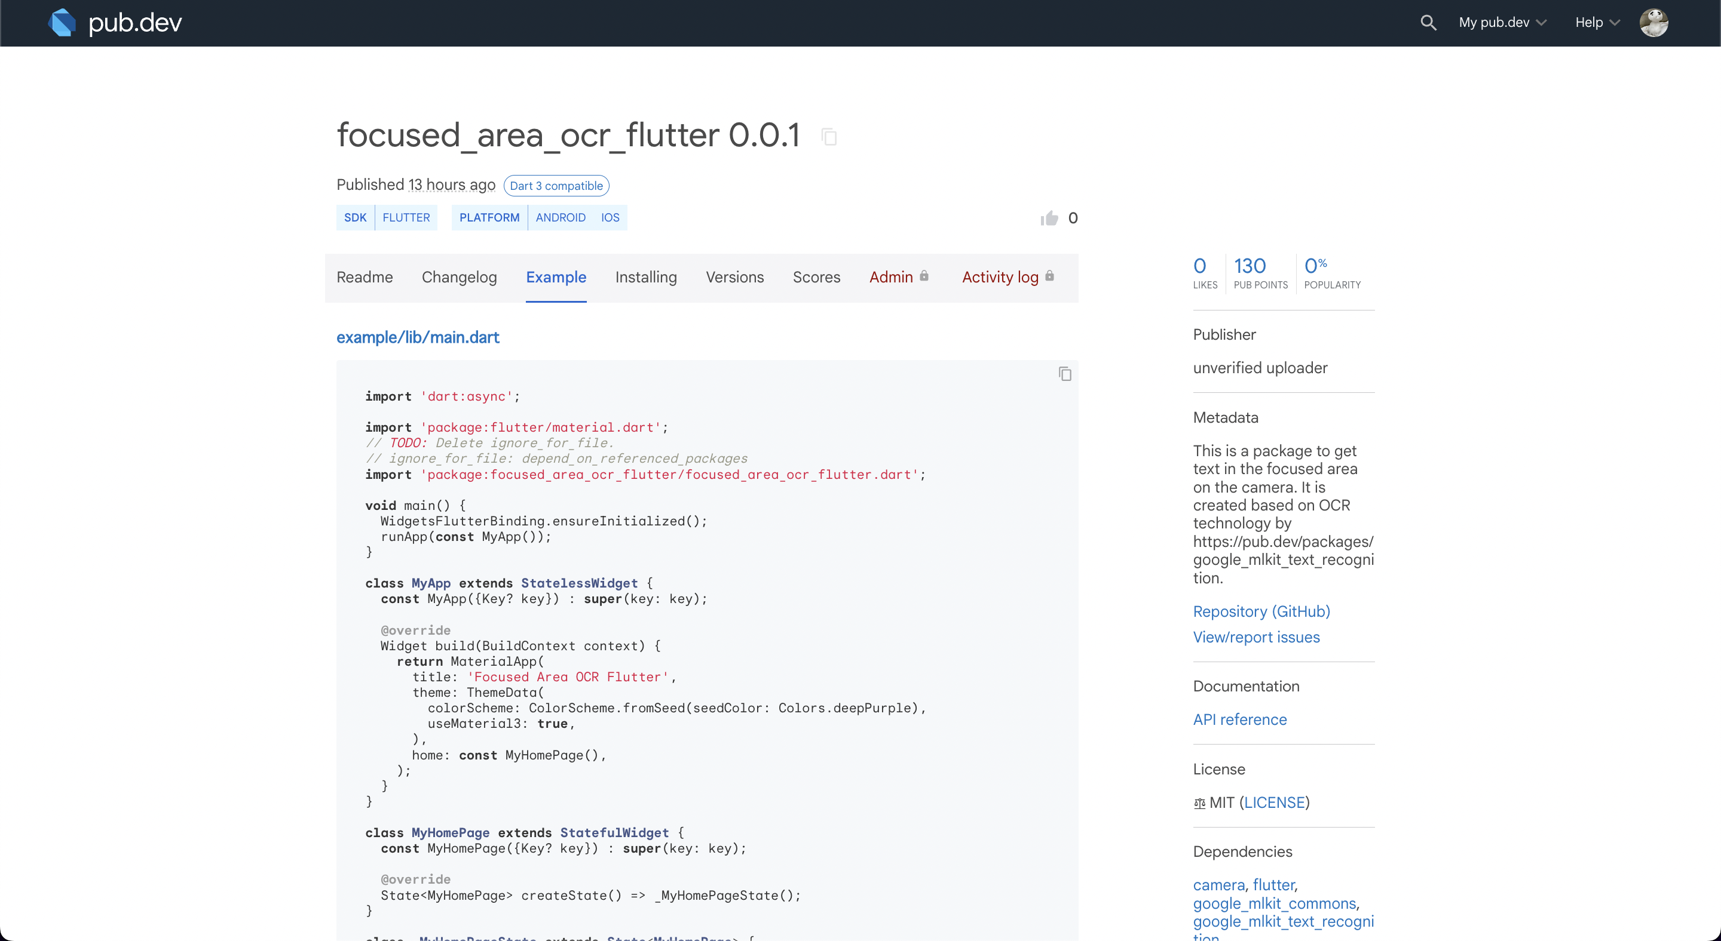This screenshot has width=1721, height=941.
Task: Click the pub.dev Dart logo icon
Action: (x=62, y=23)
